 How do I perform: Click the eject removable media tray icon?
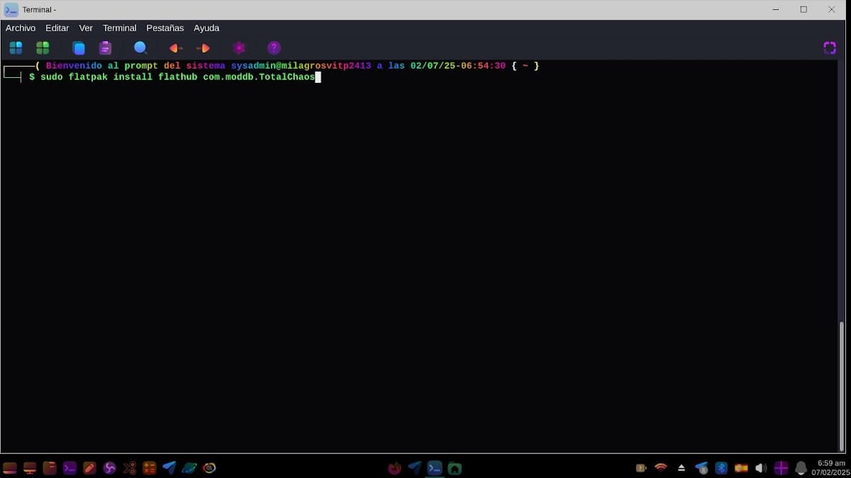[682, 468]
